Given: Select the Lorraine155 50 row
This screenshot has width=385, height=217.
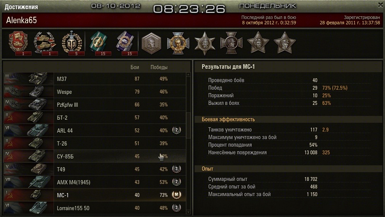Looking at the screenshot, I should pyautogui.click(x=95, y=208).
